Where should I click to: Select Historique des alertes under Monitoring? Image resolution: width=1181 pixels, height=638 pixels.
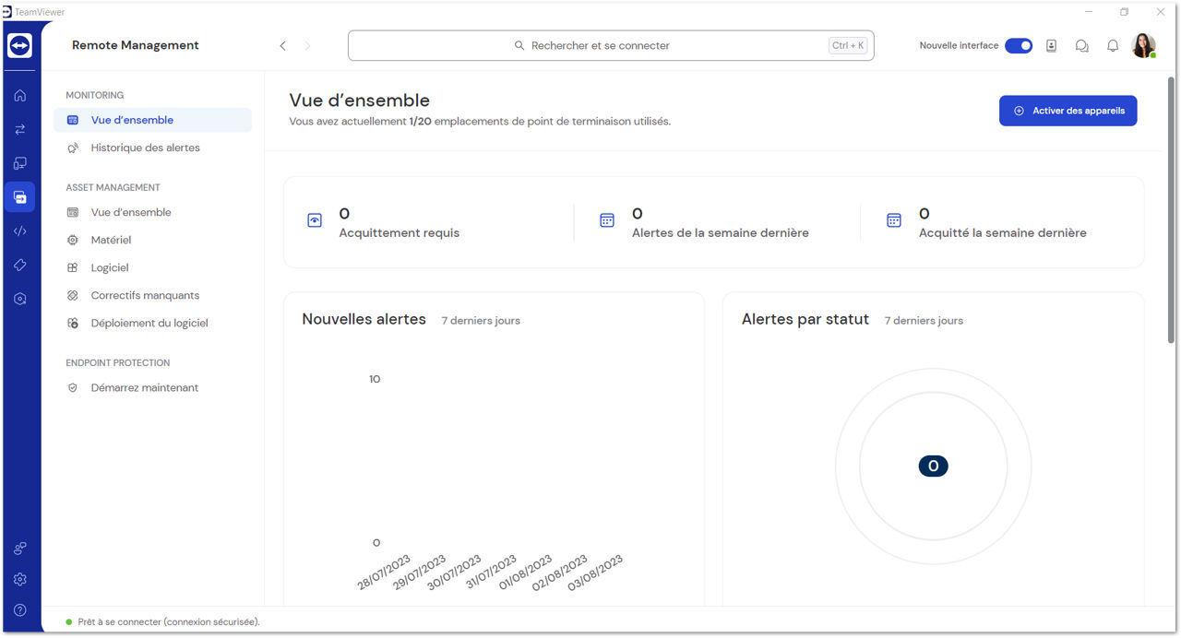click(144, 147)
